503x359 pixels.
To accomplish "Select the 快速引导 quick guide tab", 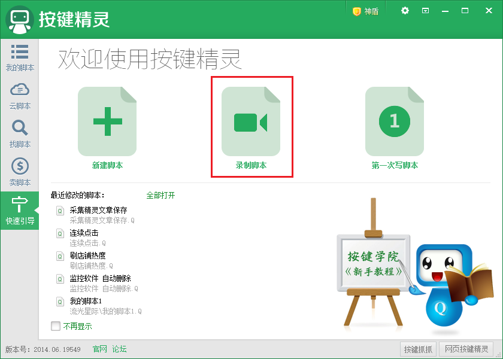I will click(20, 211).
